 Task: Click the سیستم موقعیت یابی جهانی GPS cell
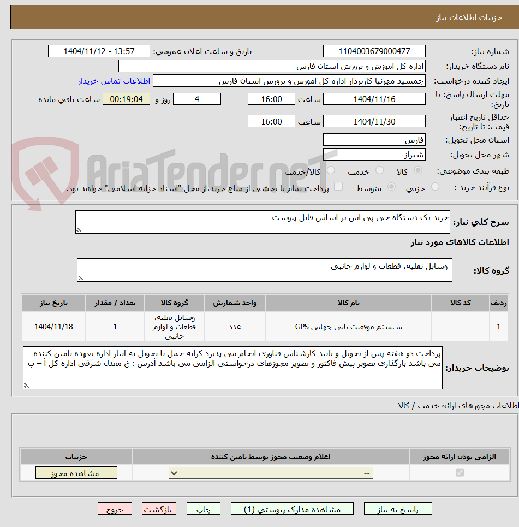pos(349,327)
